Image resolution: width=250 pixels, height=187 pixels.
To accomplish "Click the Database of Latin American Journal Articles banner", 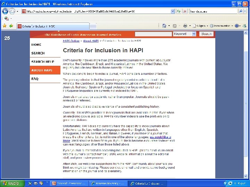I will pos(83,35).
